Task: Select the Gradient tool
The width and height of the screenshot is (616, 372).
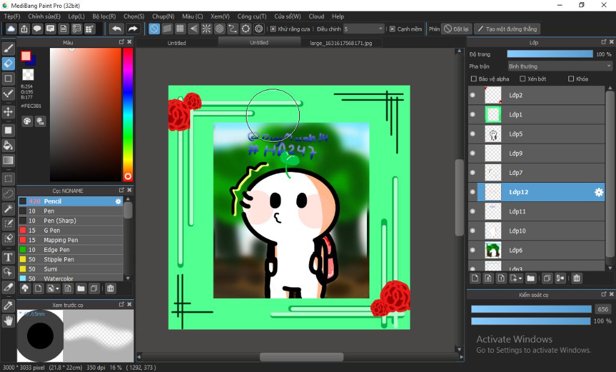Action: 8,160
